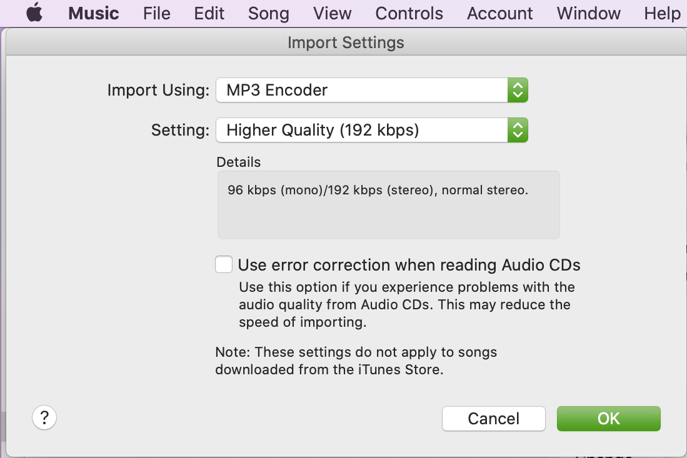The width and height of the screenshot is (687, 458).
Task: Click the 'Use error correction' label text
Action: tap(409, 265)
